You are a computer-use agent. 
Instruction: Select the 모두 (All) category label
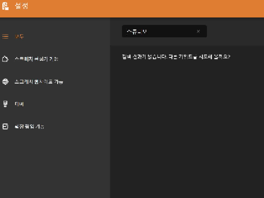pos(19,36)
